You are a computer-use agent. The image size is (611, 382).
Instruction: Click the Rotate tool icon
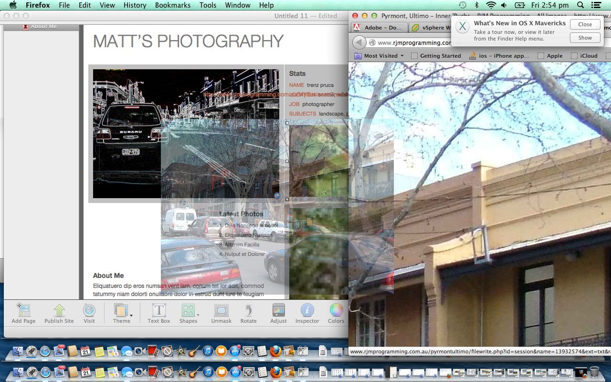(248, 313)
